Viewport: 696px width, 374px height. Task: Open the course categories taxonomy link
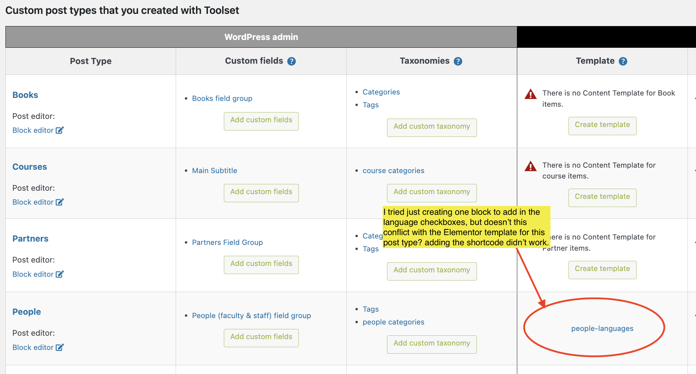(x=393, y=170)
